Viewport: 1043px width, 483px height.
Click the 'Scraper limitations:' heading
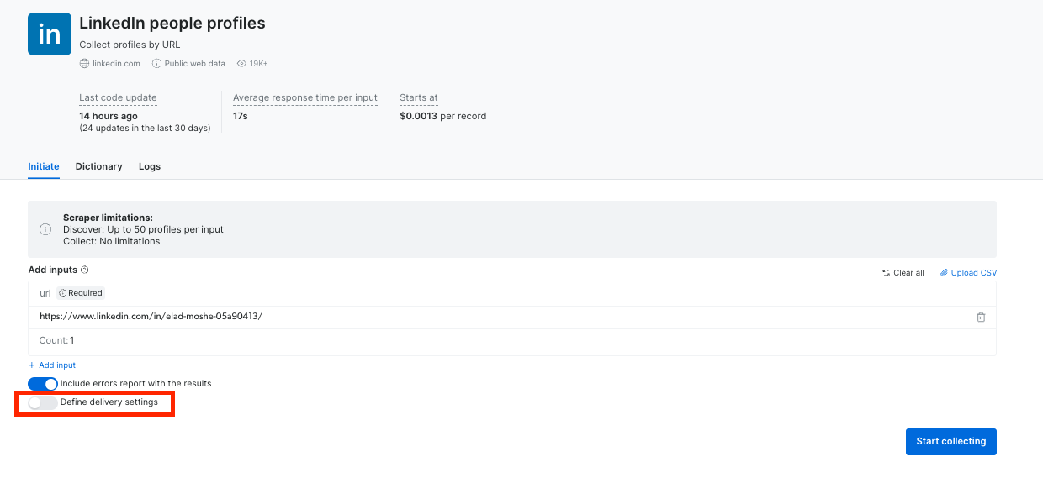click(x=108, y=218)
